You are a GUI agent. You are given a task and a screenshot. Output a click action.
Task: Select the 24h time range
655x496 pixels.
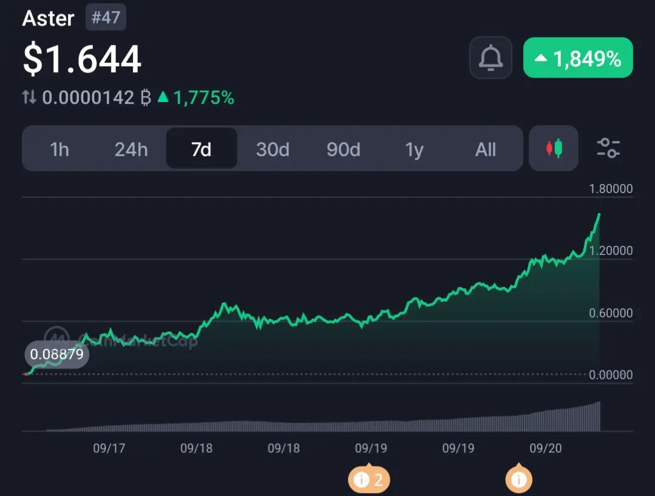(x=131, y=149)
